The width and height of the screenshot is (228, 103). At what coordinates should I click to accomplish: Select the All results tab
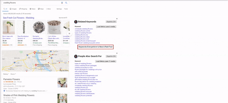5,9
